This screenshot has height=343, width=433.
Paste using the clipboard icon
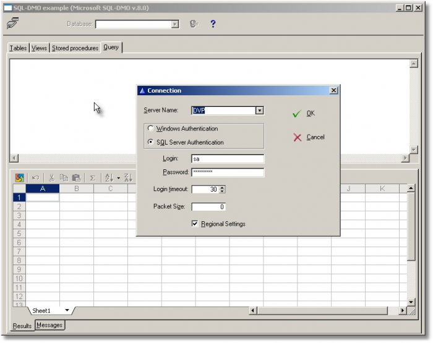coord(76,178)
